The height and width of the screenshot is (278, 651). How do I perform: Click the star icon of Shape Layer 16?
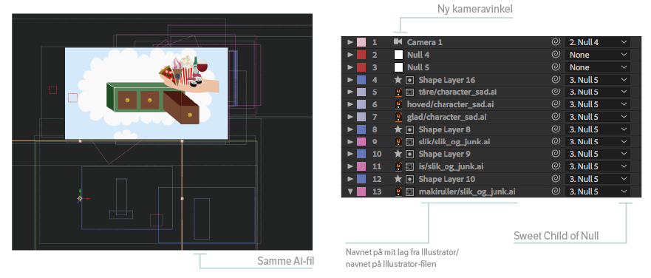coord(398,79)
